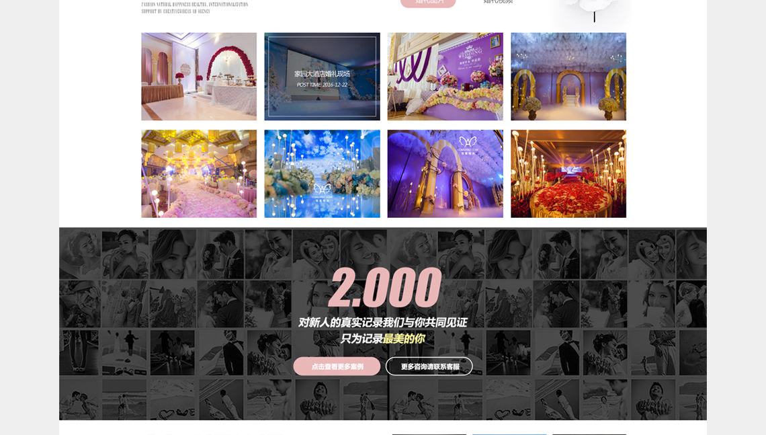Switch to the pink 婚礼图片 tab
766x435 pixels.
click(428, 2)
